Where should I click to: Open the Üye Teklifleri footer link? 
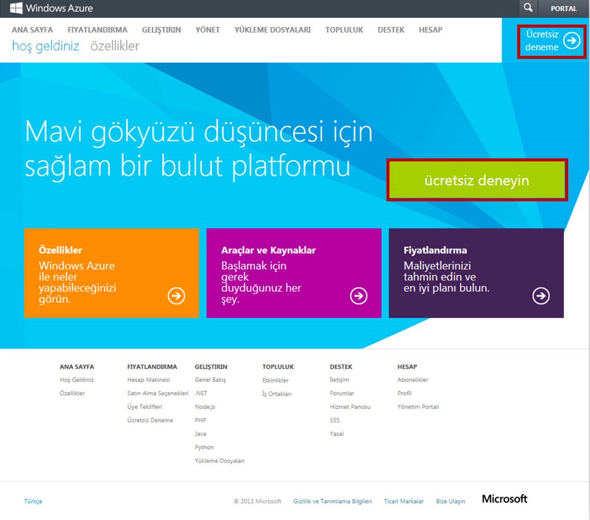point(144,407)
